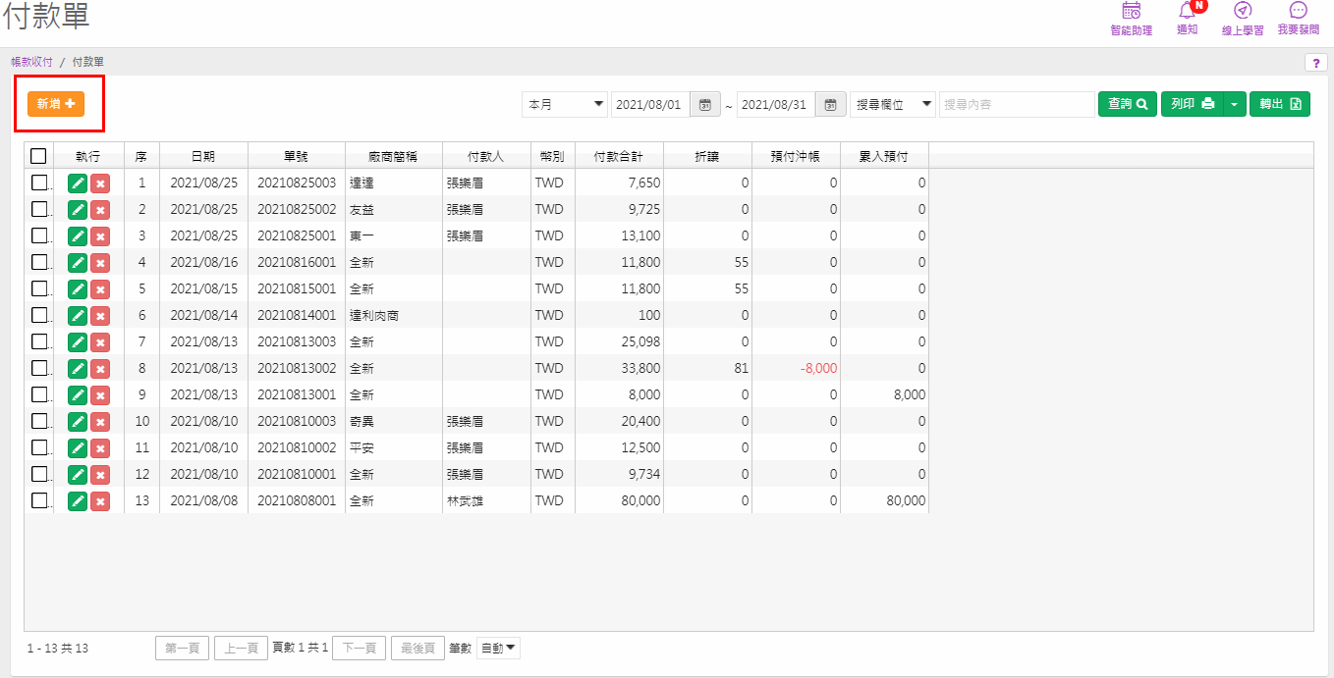Edit payment 20210825002 with pencil icon

78,210
